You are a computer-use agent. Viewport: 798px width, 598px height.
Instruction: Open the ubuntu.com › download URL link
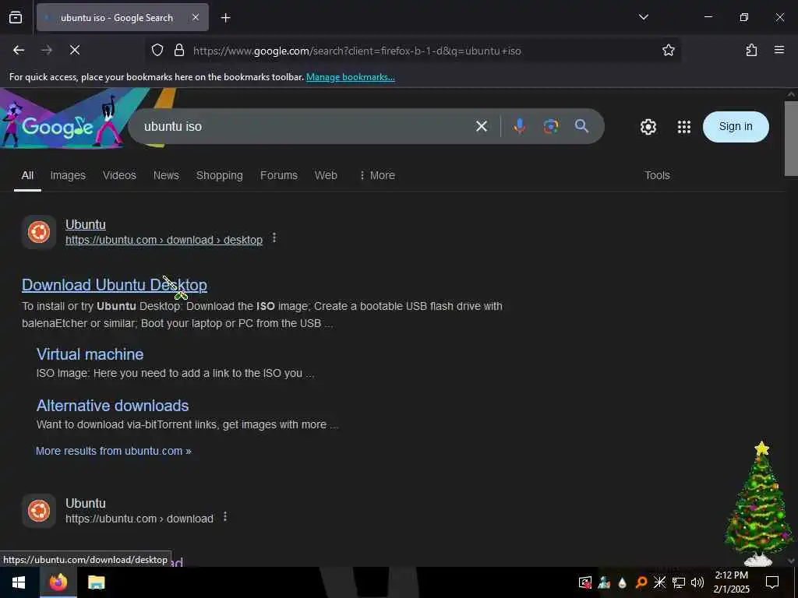(139, 519)
